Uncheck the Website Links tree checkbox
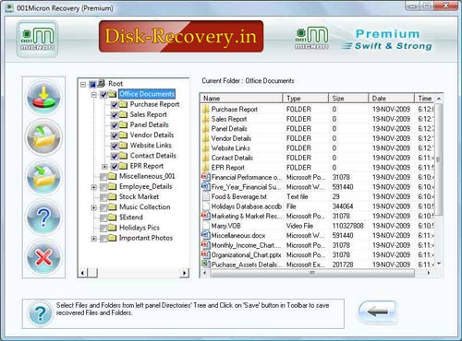This screenshot has height=341, width=462. (115, 146)
